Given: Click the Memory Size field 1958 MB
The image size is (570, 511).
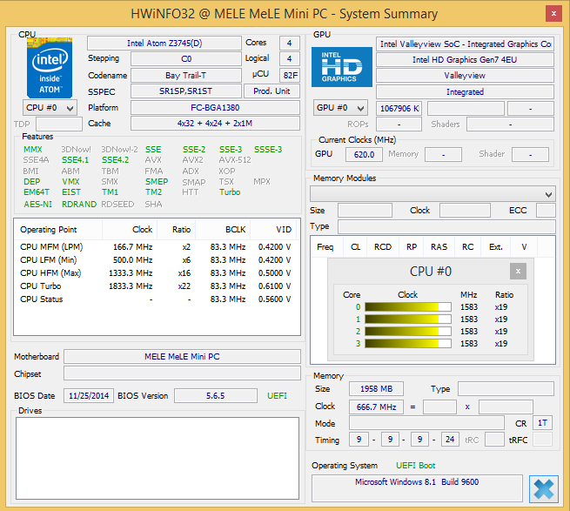Looking at the screenshot, I should 376,389.
